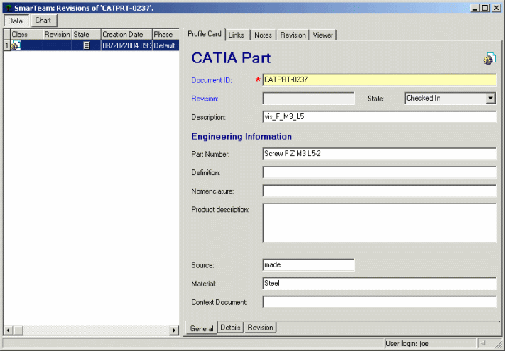This screenshot has width=505, height=351.
Task: Open the State dropdown arrow
Action: pos(490,99)
